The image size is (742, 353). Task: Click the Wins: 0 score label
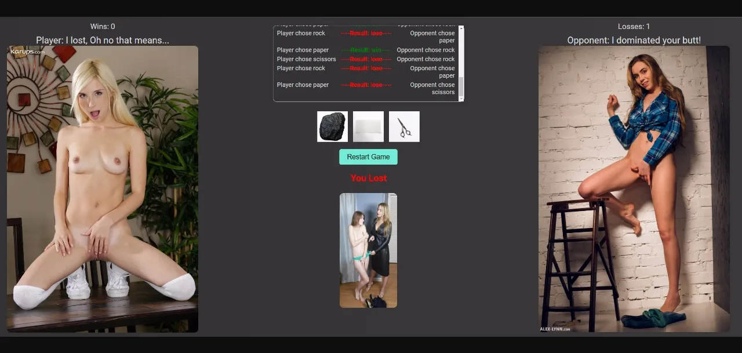pyautogui.click(x=103, y=26)
